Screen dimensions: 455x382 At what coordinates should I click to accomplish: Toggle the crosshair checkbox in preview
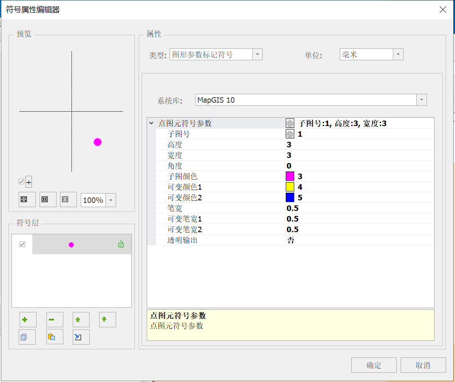click(x=22, y=182)
